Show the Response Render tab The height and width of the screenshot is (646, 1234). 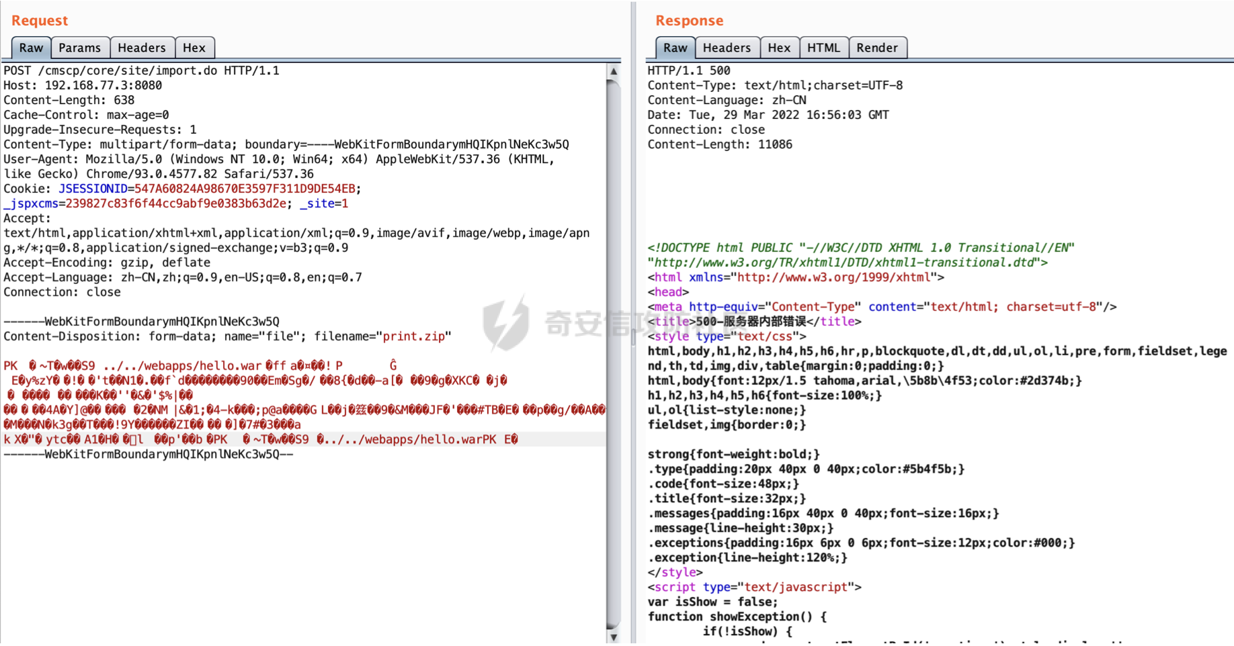click(x=878, y=48)
